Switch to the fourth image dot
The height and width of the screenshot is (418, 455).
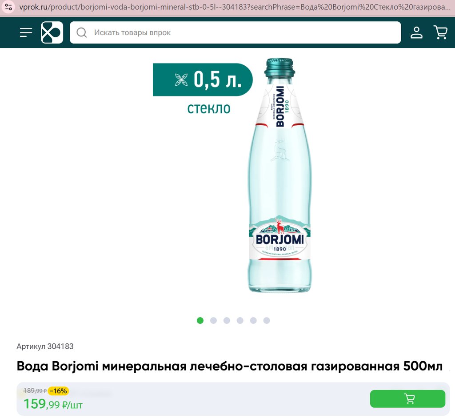240,320
